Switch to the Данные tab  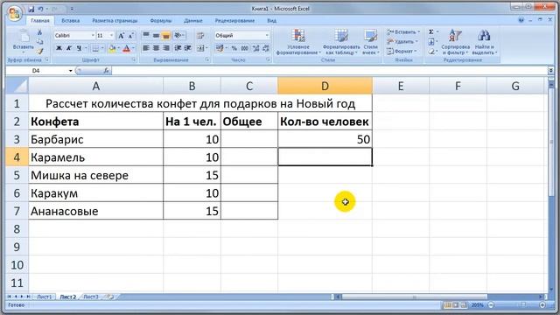(193, 21)
